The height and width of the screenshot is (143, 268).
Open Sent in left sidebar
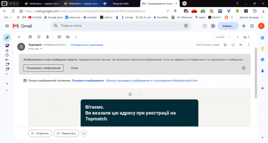pos(7,60)
